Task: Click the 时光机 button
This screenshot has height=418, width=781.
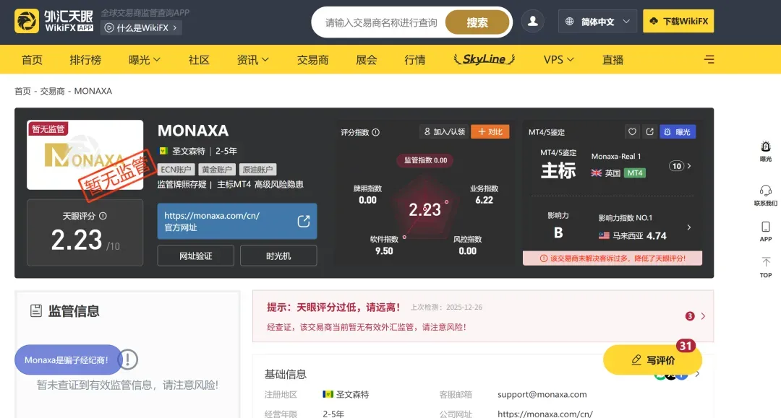Action: click(278, 256)
